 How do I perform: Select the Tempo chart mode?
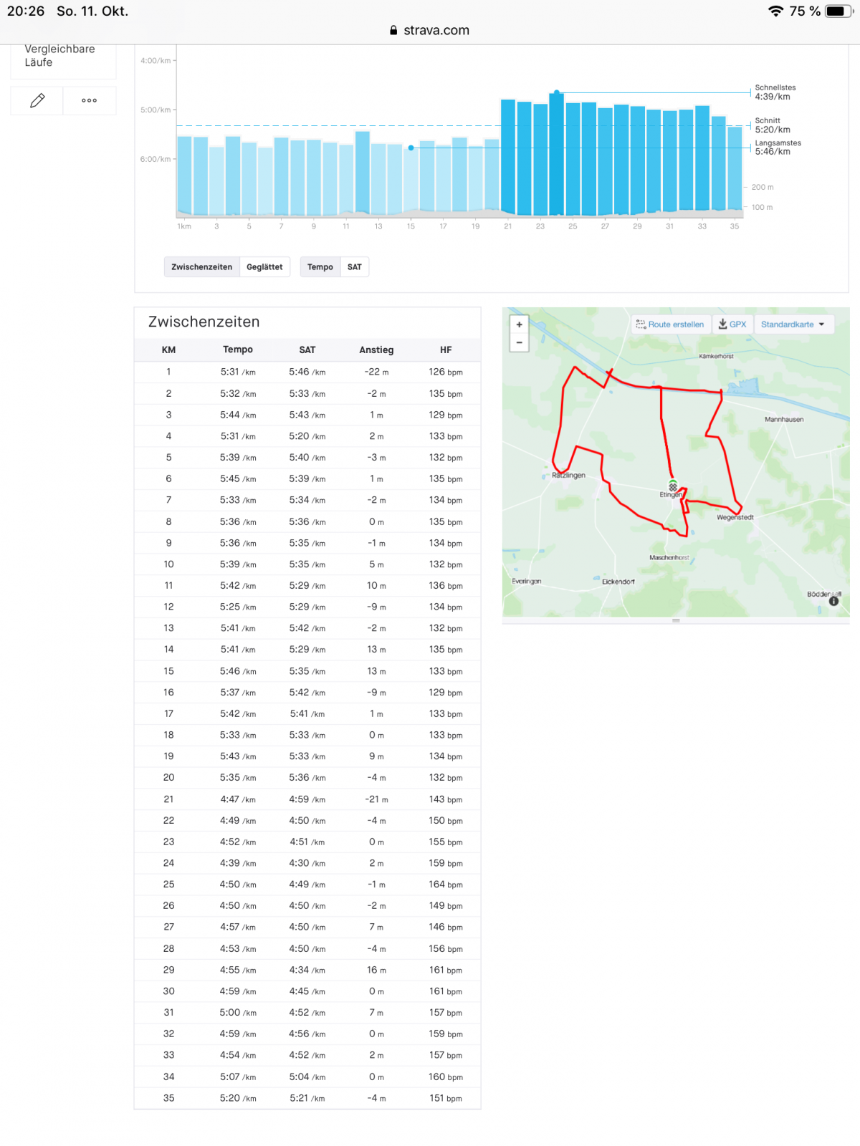[320, 267]
